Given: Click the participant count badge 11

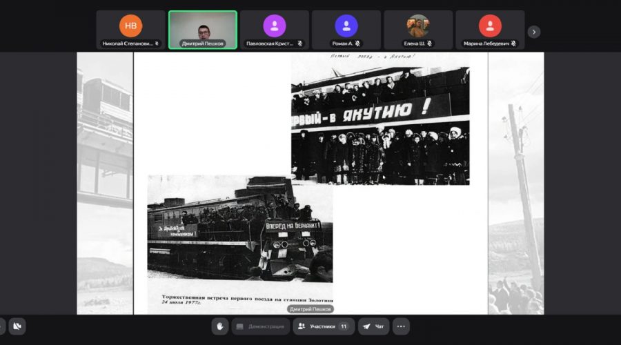Looking at the screenshot, I should point(343,326).
